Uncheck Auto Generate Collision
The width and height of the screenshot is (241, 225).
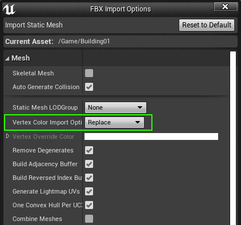pos(89,87)
